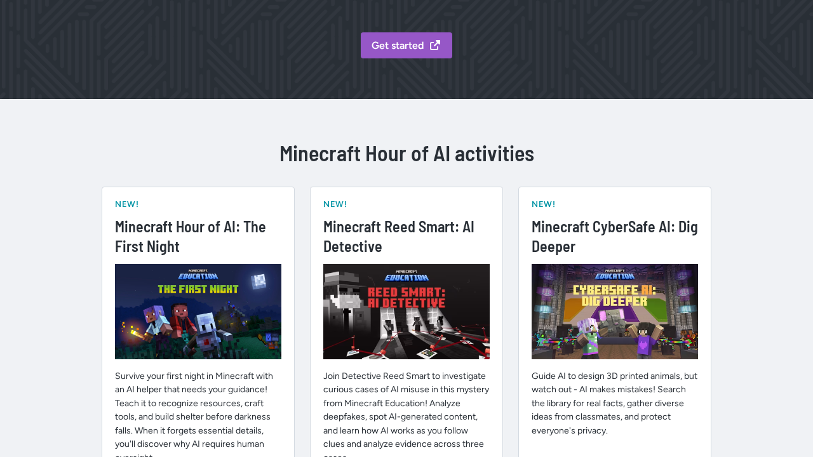This screenshot has width=813, height=457.
Task: Click the external link icon in Get started
Action: [x=435, y=46]
